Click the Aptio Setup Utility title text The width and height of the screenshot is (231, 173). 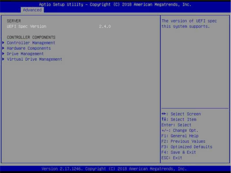click(x=115, y=4)
